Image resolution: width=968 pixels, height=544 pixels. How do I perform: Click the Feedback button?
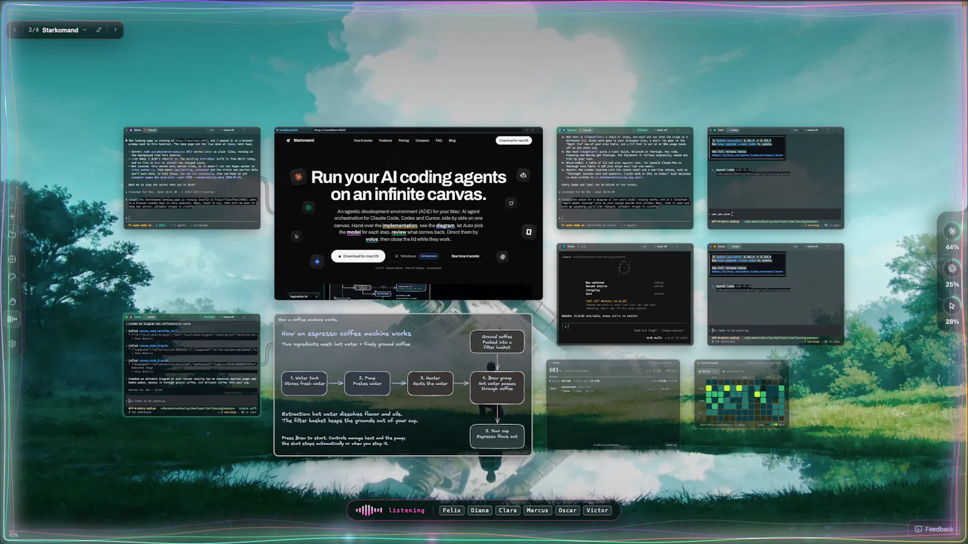pos(934,529)
